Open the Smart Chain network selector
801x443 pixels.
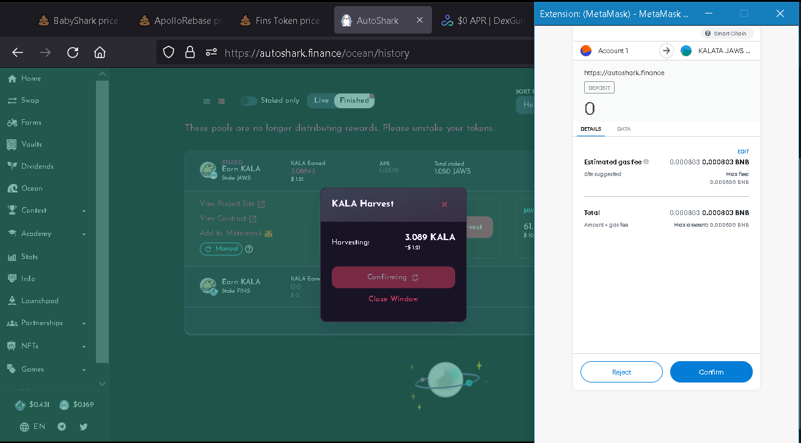(727, 34)
